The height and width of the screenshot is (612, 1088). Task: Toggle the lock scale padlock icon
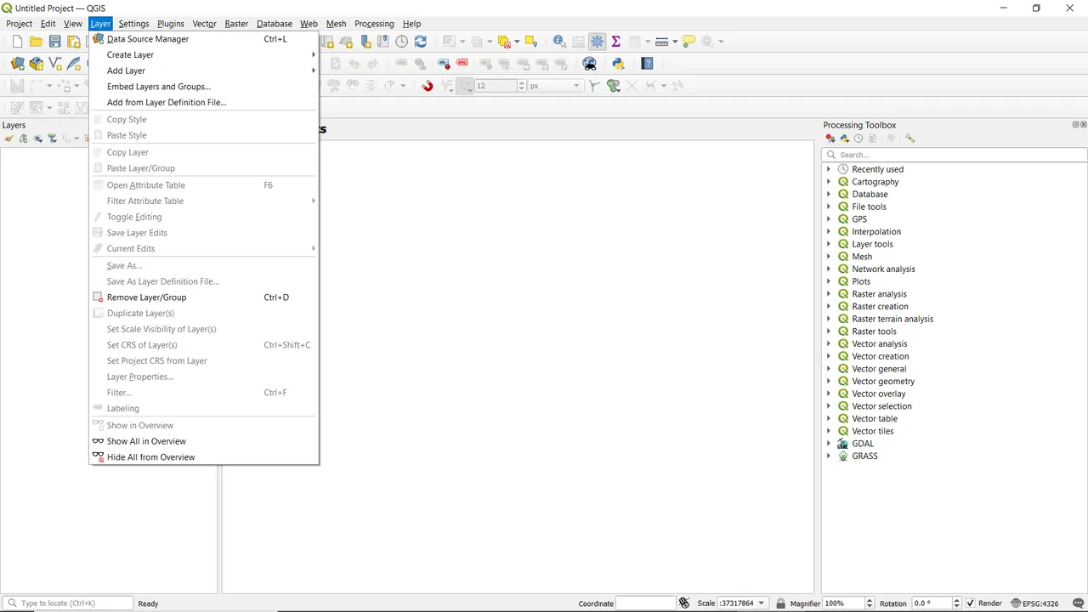(780, 603)
